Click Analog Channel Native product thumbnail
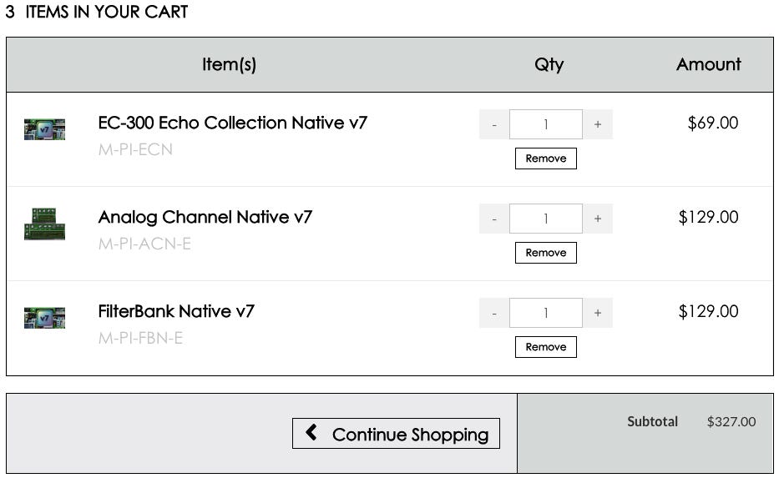The width and height of the screenshot is (779, 478). click(x=44, y=224)
